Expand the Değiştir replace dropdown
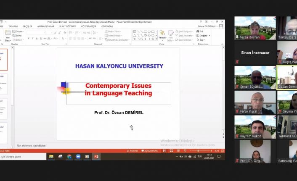 (x=203, y=36)
